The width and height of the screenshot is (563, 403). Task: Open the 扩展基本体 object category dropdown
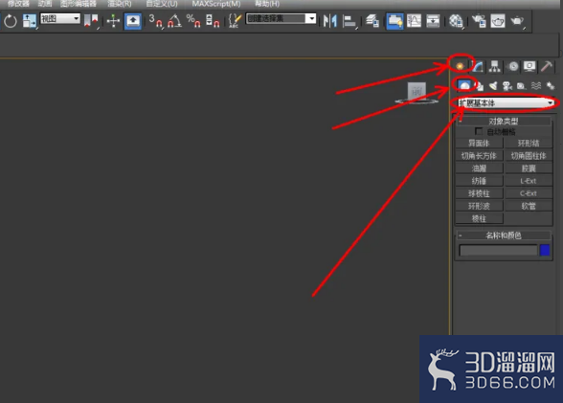(x=506, y=103)
